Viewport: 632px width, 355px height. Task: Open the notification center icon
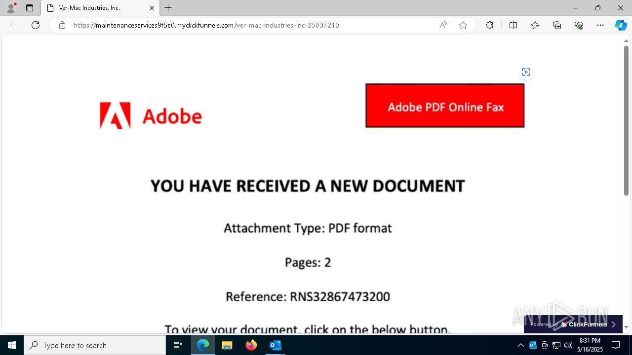616,345
